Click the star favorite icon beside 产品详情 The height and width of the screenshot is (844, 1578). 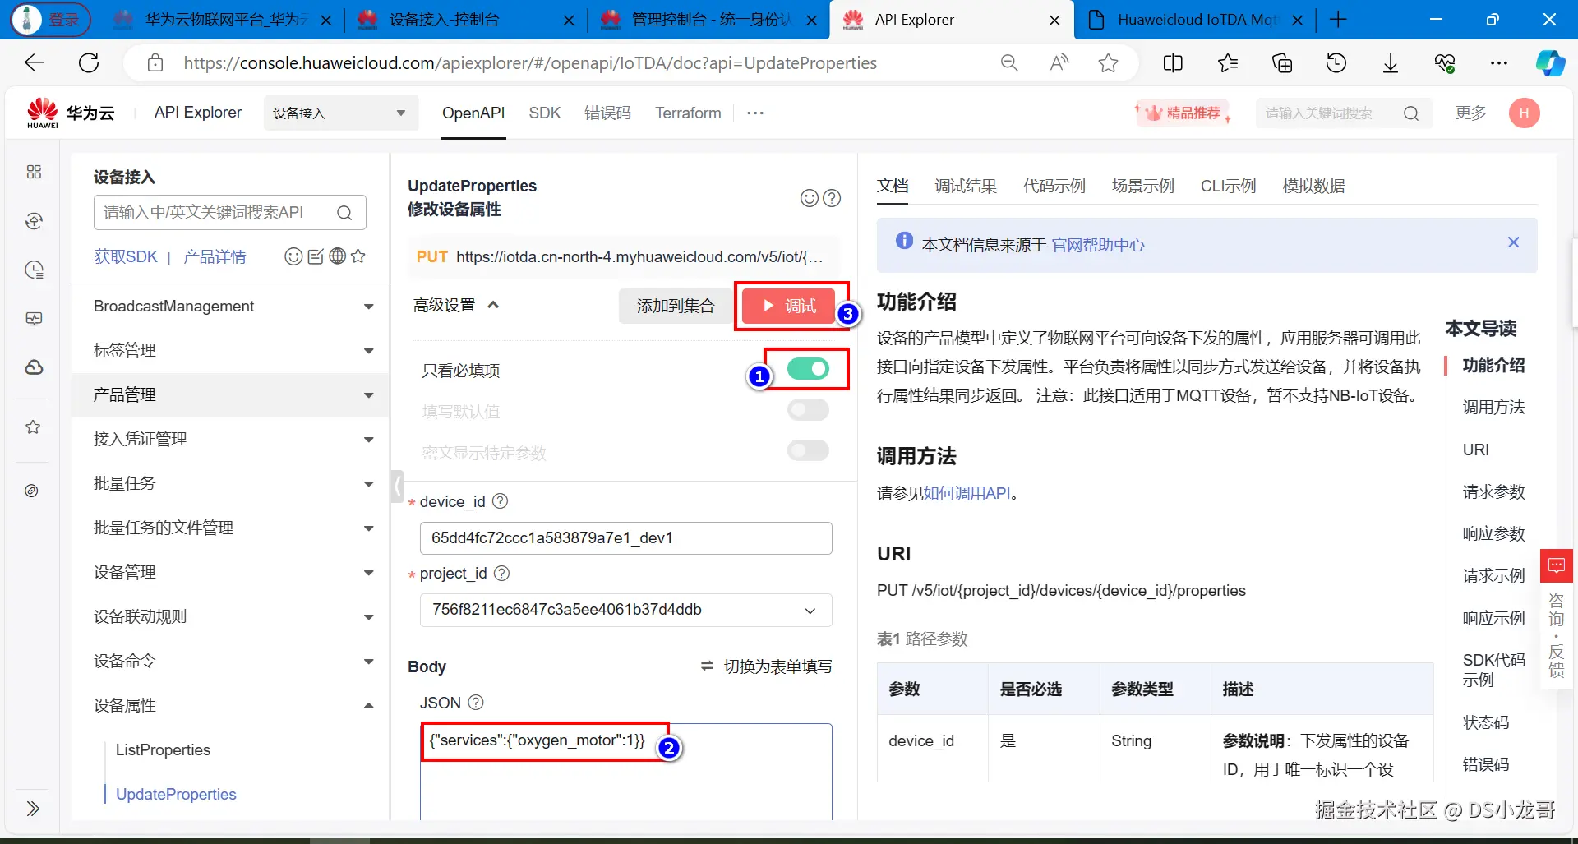(358, 256)
